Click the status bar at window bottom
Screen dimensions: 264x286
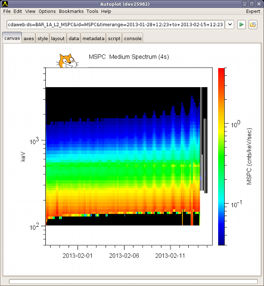[133, 281]
